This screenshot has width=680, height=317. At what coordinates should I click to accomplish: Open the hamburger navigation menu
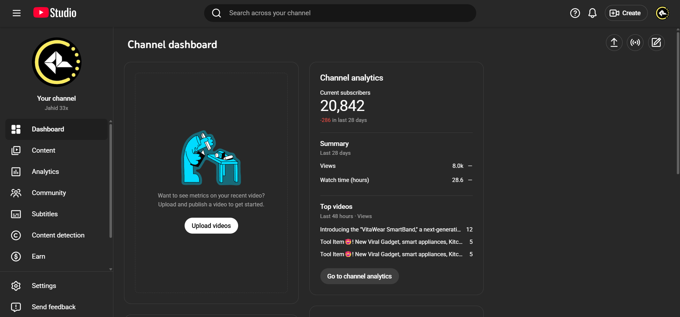tap(17, 13)
